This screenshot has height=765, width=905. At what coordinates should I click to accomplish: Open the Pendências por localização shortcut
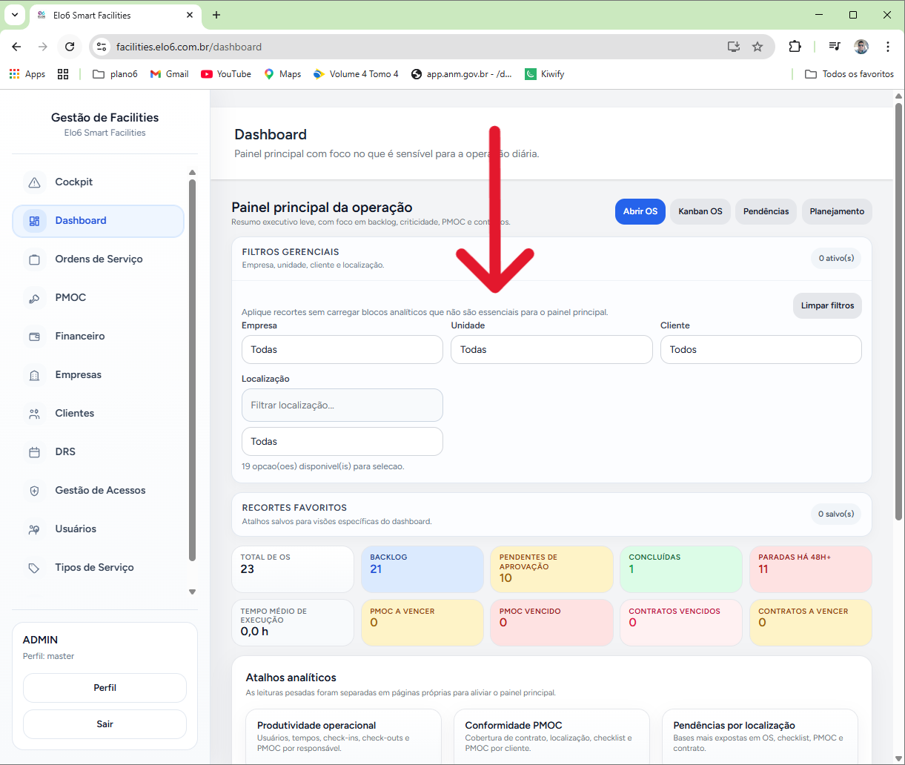(x=760, y=737)
